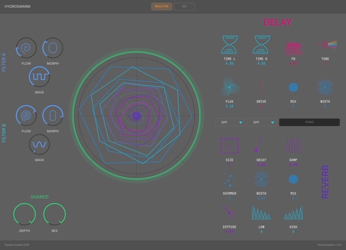
Task: Click the Filter A Flow knob
Action: (26, 48)
